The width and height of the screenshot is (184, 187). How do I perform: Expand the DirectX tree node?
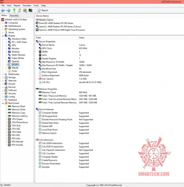click(x=3, y=84)
